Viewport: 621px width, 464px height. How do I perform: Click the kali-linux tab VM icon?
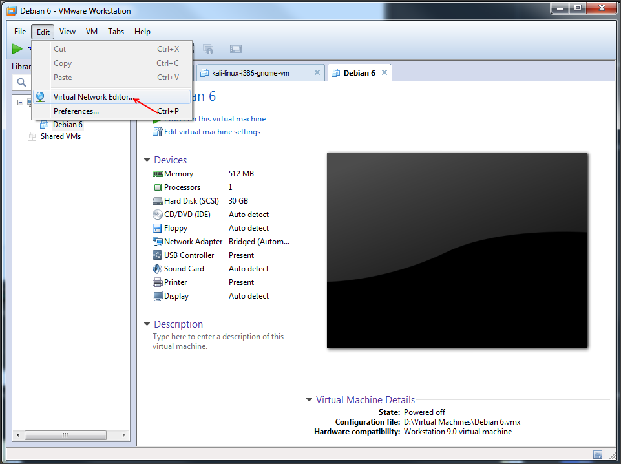click(204, 73)
